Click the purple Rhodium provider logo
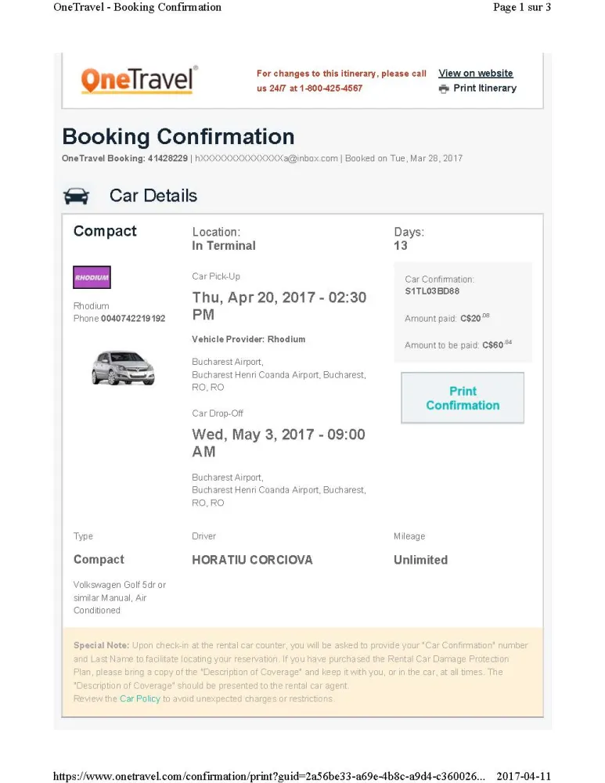605x783 pixels. [92, 278]
